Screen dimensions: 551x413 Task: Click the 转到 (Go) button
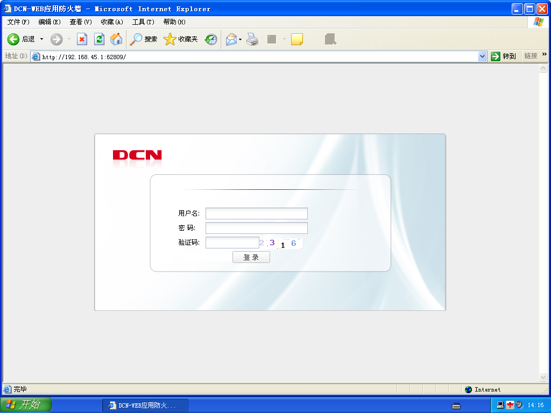pos(503,56)
